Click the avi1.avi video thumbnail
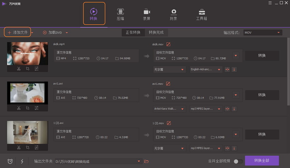290x168 pixels. [28, 93]
